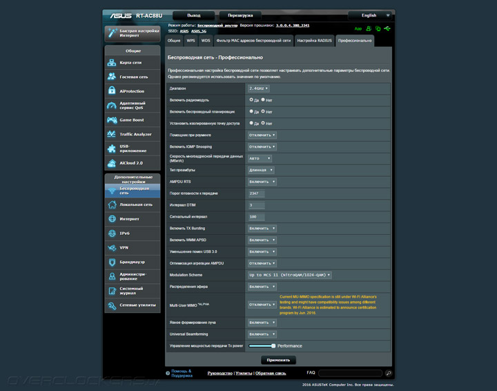Open the preamble type dropdown

pyautogui.click(x=261, y=170)
